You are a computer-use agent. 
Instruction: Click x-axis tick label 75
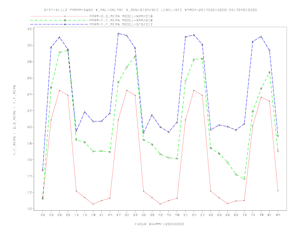(253, 215)
